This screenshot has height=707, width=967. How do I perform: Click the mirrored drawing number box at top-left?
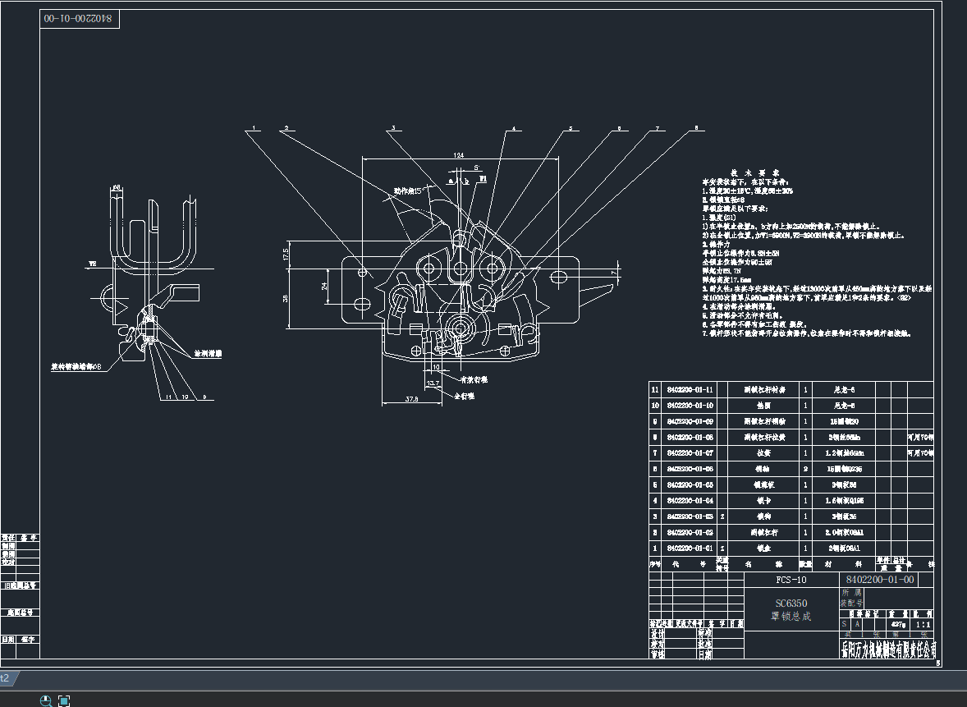click(80, 18)
